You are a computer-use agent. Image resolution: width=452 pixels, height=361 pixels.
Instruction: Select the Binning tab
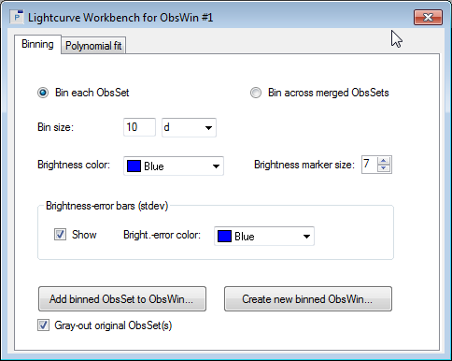(37, 44)
